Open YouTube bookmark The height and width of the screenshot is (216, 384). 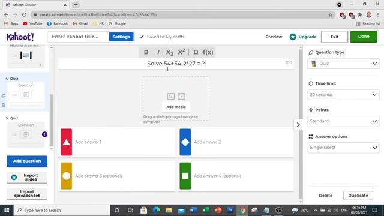[32, 23]
